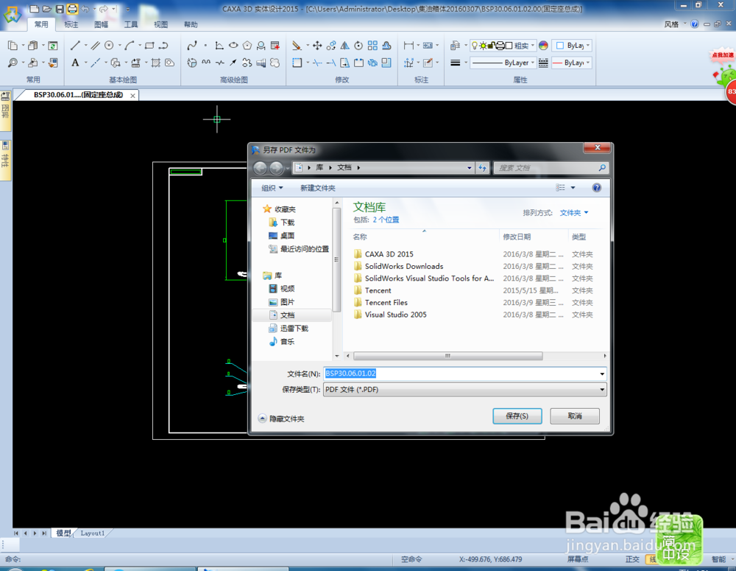
Task: Click the line weight icon in properties
Action: click(x=455, y=63)
